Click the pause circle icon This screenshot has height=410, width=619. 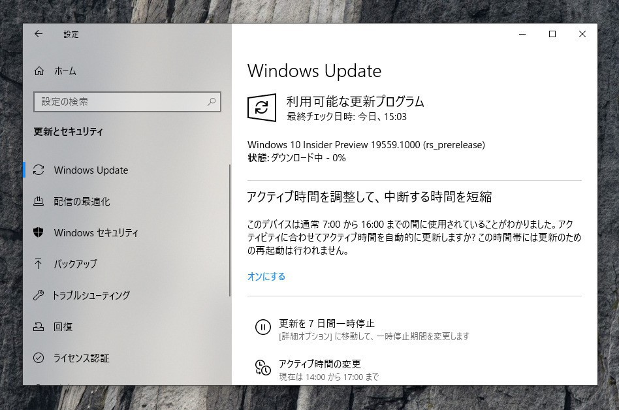(263, 327)
